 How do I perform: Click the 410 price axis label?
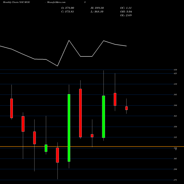(175, 84)
